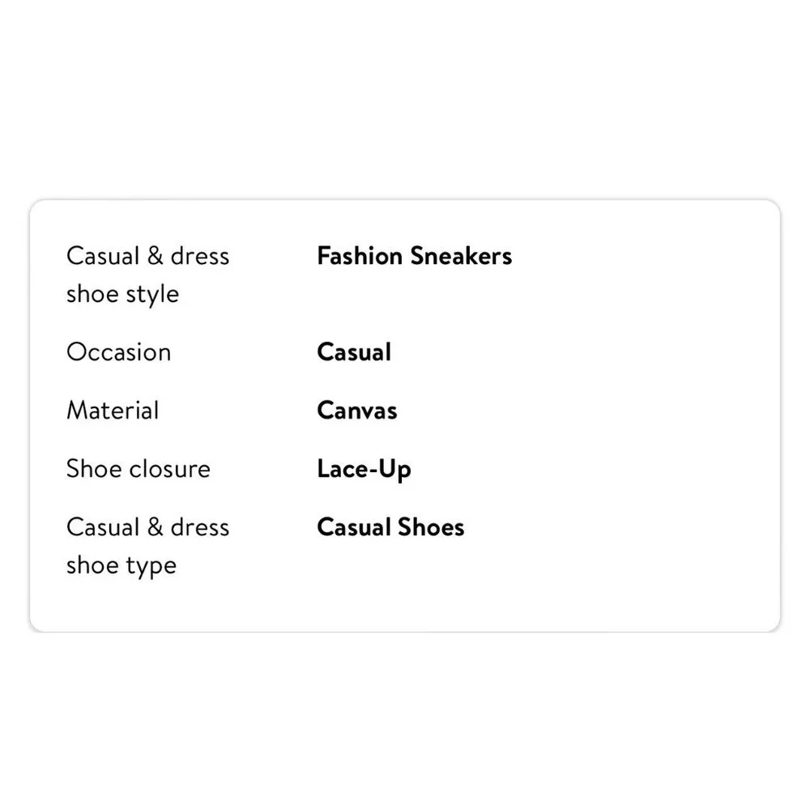The height and width of the screenshot is (810, 810).
Task: Click 'Casual & dress' above shoe type
Action: pyautogui.click(x=147, y=527)
